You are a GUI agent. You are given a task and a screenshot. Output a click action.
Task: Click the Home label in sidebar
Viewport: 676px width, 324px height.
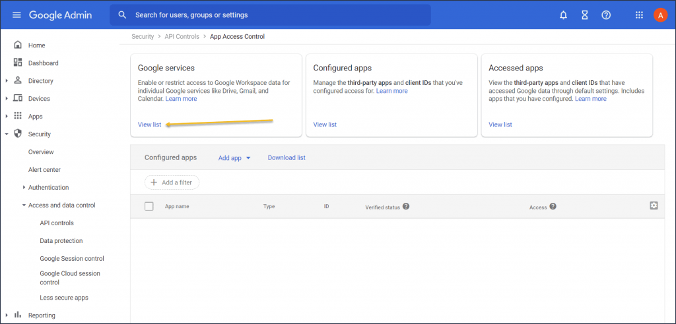click(37, 45)
